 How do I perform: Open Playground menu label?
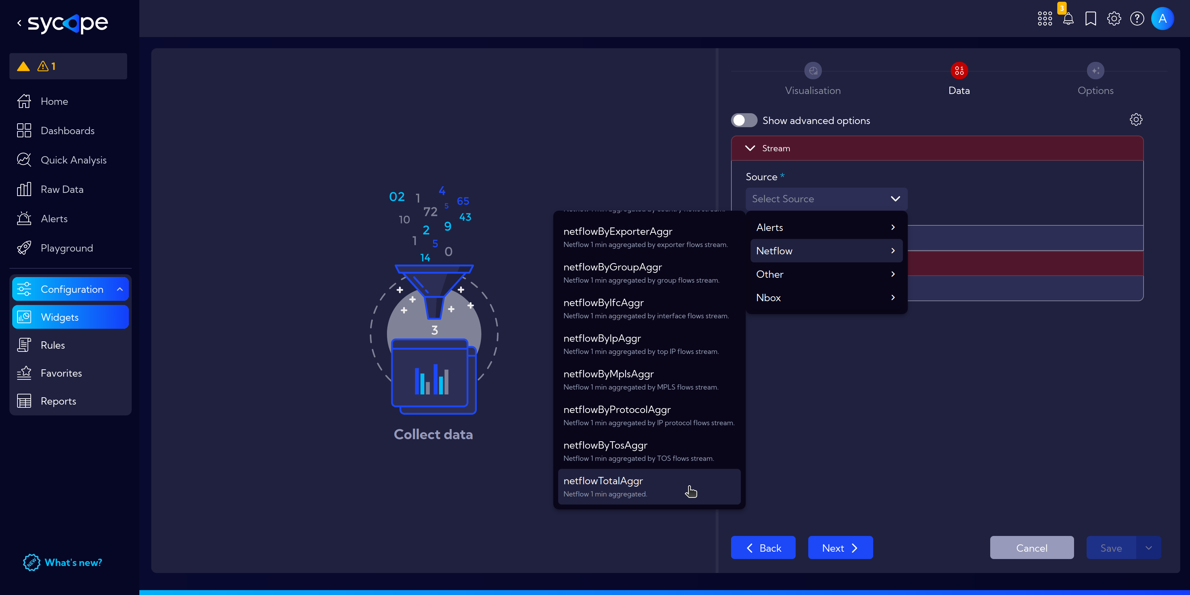point(66,248)
